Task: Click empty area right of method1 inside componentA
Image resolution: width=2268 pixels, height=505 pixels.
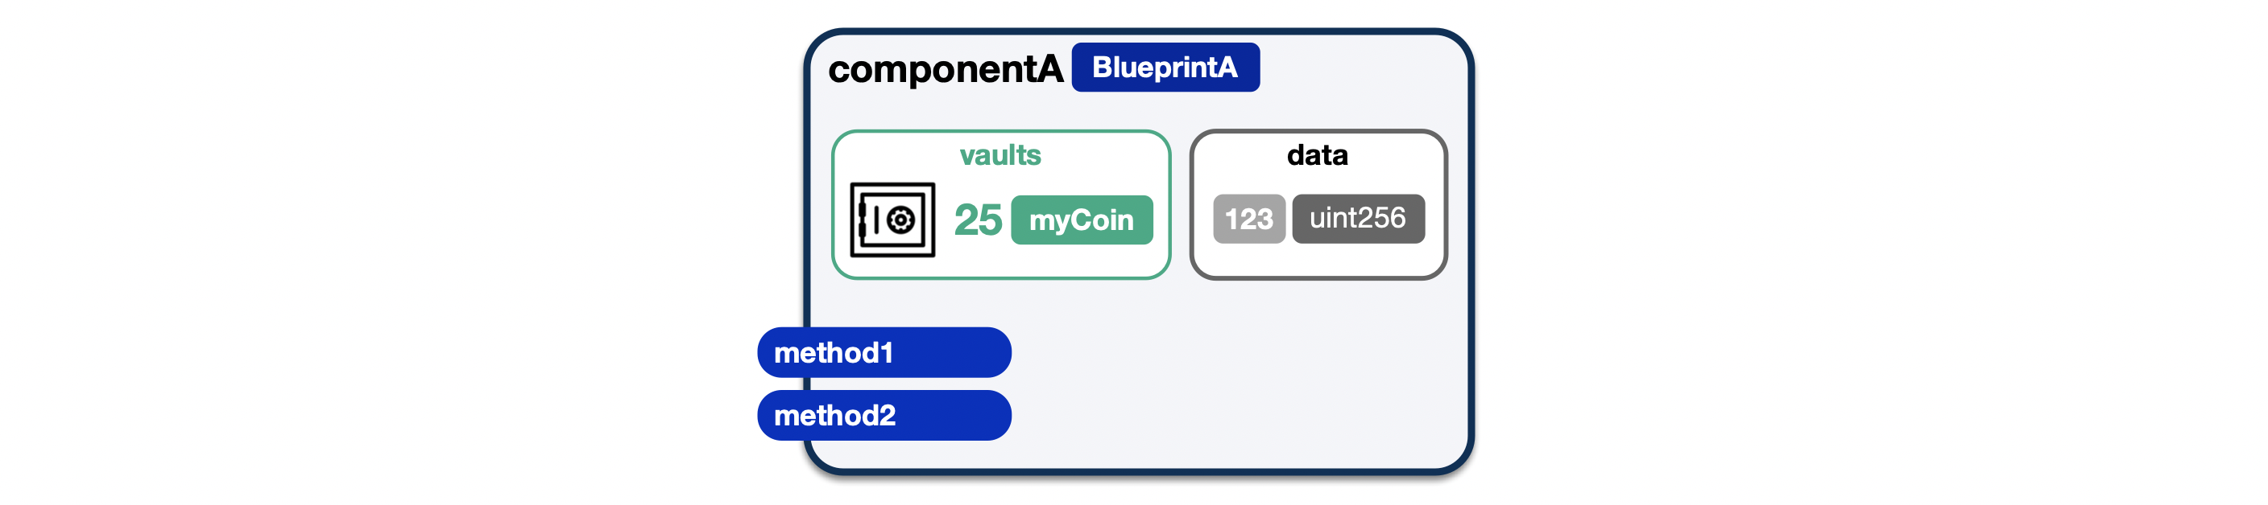Action: click(1232, 352)
